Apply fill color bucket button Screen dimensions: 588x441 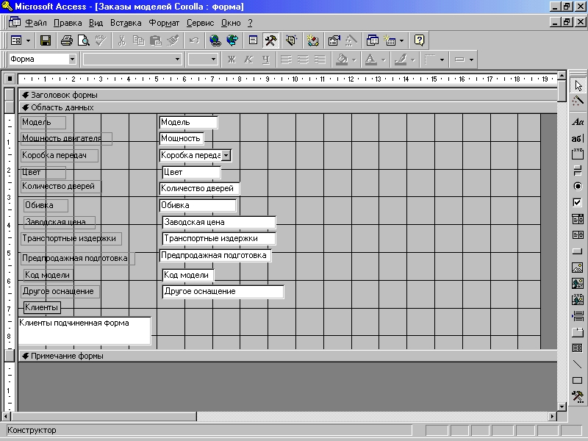(x=342, y=60)
